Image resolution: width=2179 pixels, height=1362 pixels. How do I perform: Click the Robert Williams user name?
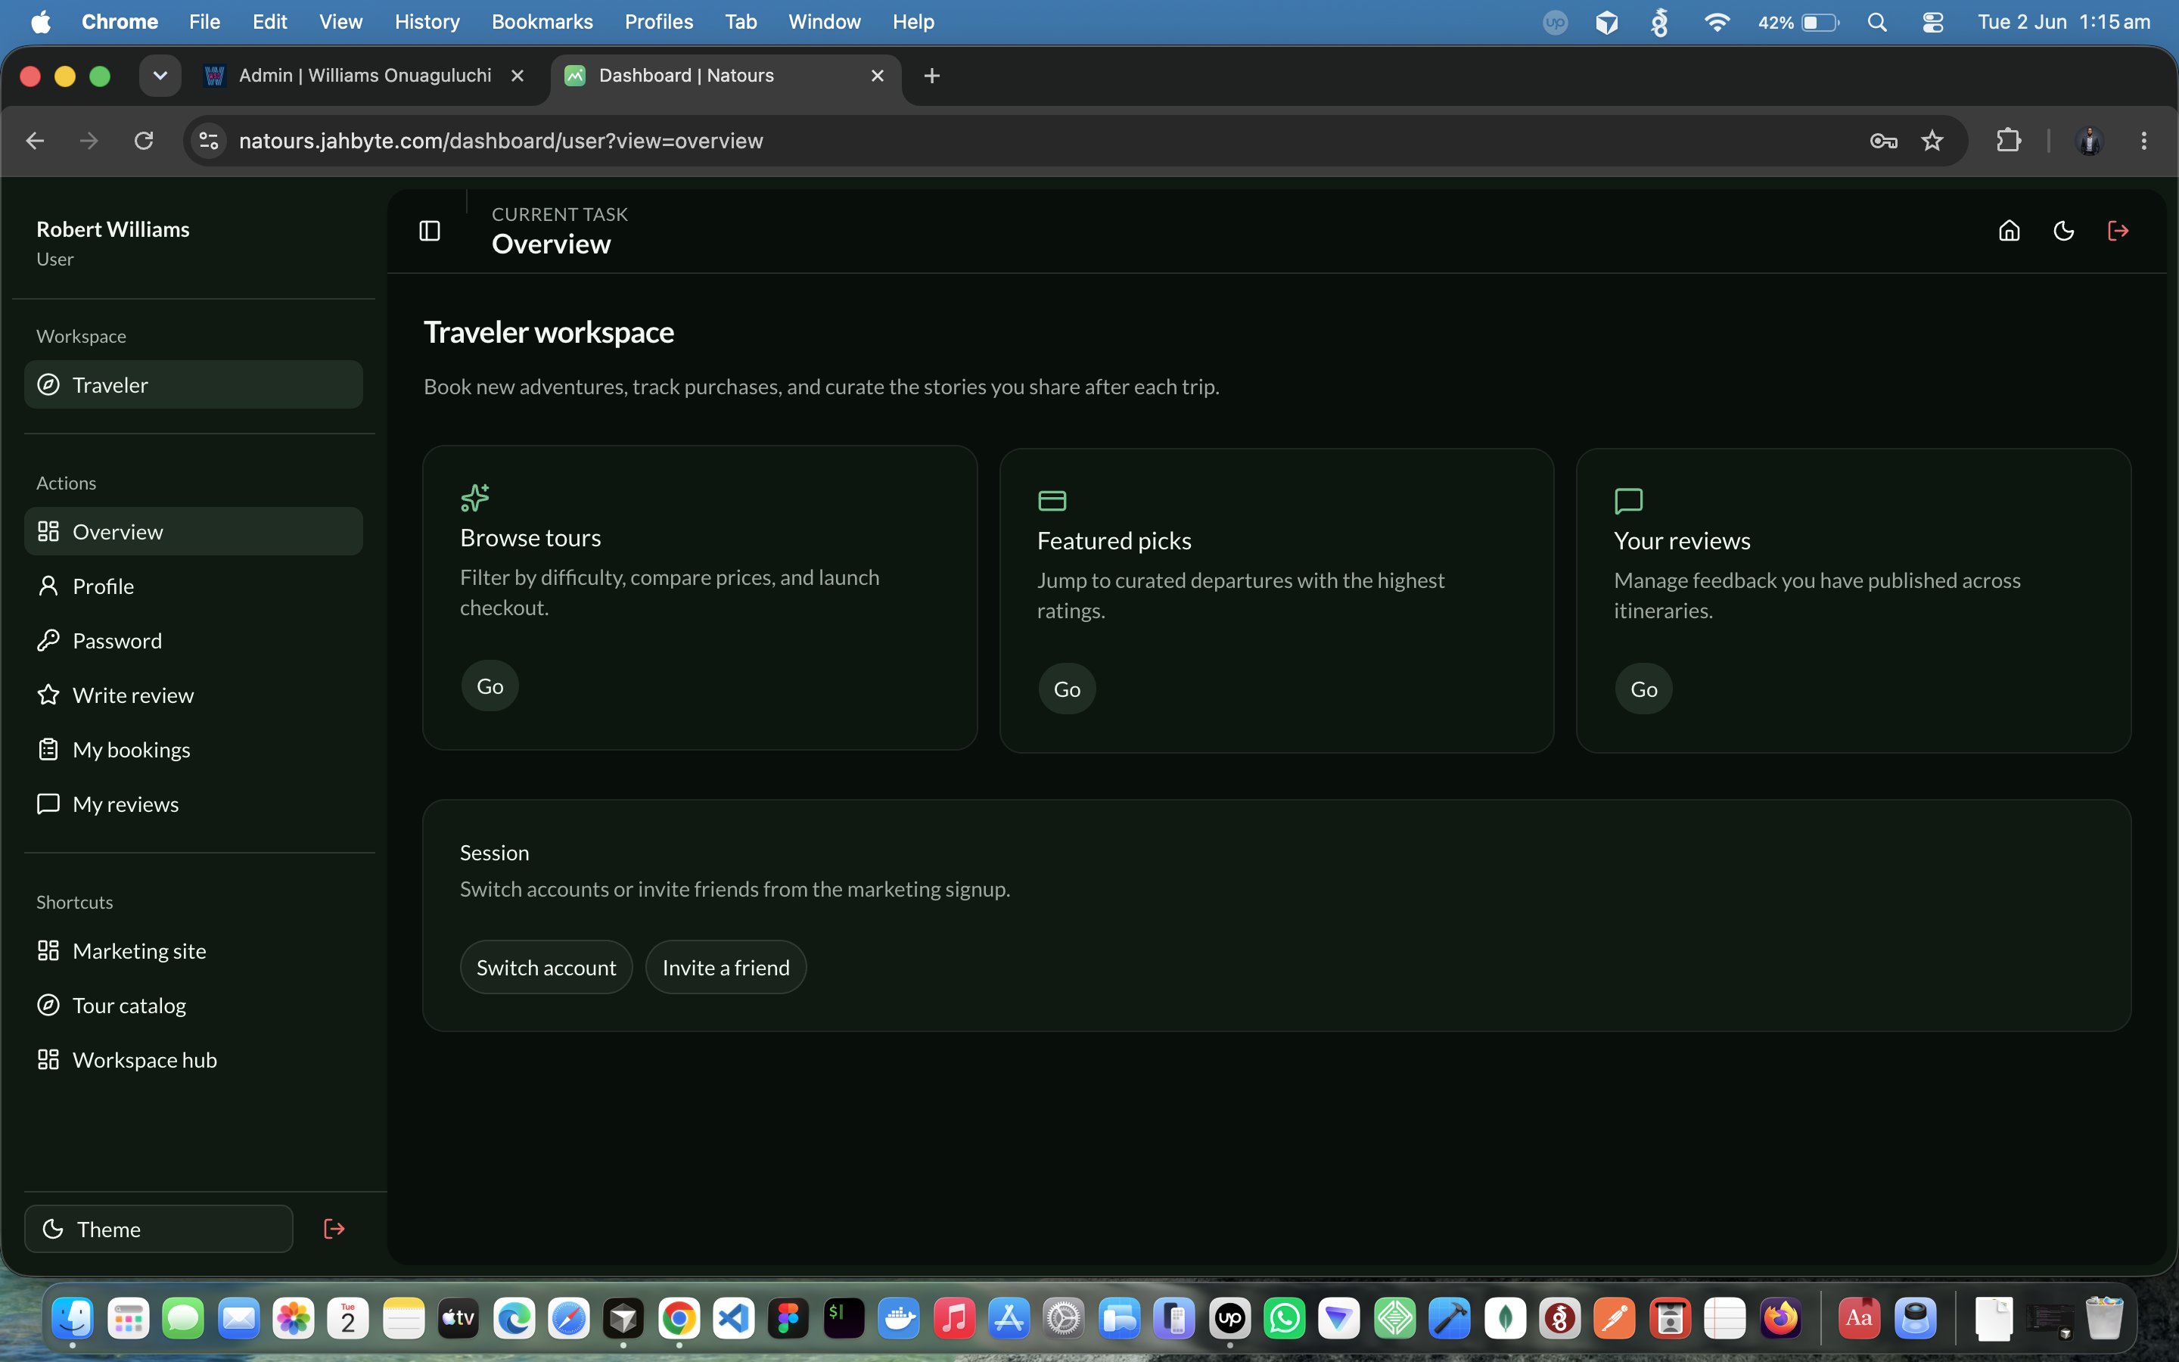(x=113, y=229)
